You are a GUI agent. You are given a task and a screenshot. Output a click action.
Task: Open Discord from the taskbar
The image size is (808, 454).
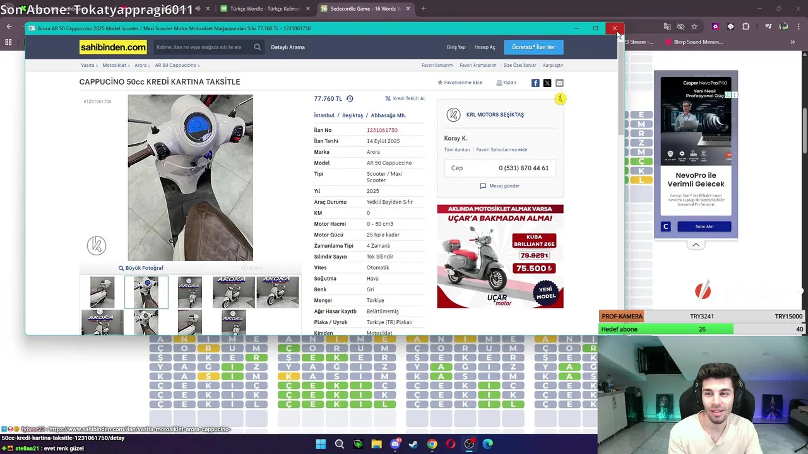click(x=395, y=444)
